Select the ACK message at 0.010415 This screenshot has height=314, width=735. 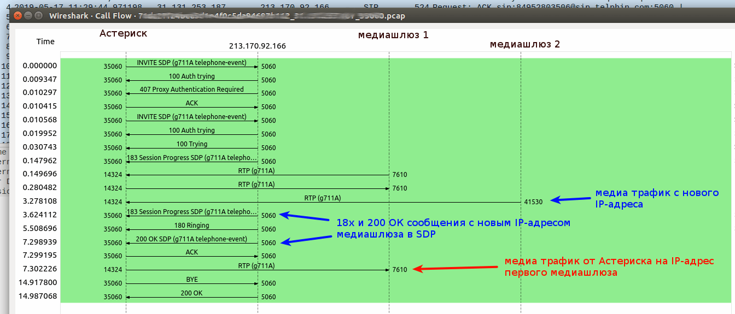click(x=192, y=104)
